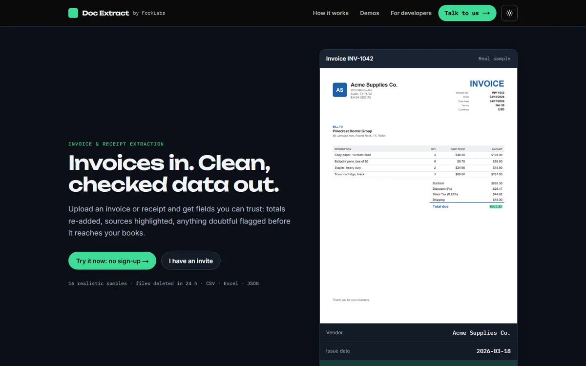Click the Stapler, heavy duty row
Image resolution: width=586 pixels, height=366 pixels.
pyautogui.click(x=419, y=167)
